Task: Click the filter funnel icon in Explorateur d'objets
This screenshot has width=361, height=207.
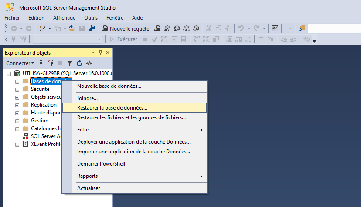Action: point(69,63)
